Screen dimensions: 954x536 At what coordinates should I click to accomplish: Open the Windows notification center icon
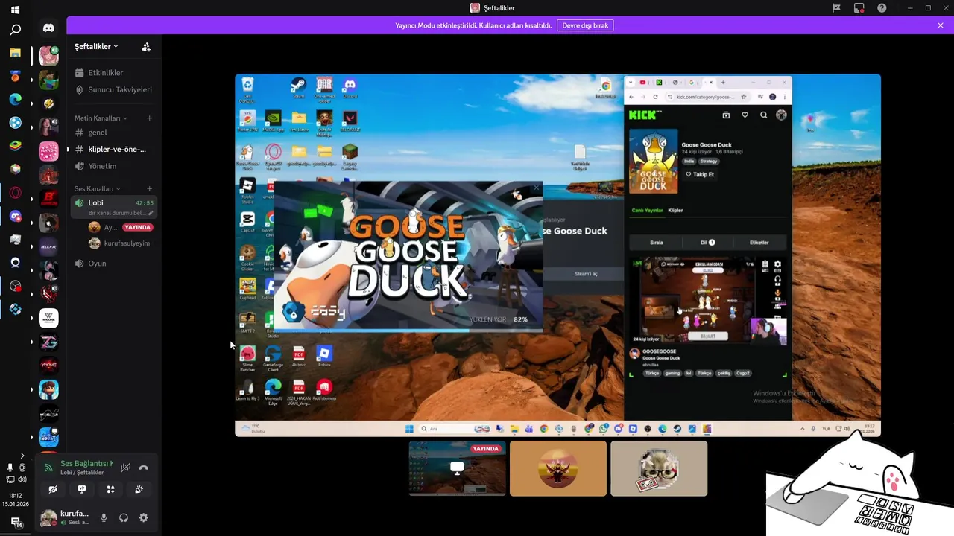[15, 523]
